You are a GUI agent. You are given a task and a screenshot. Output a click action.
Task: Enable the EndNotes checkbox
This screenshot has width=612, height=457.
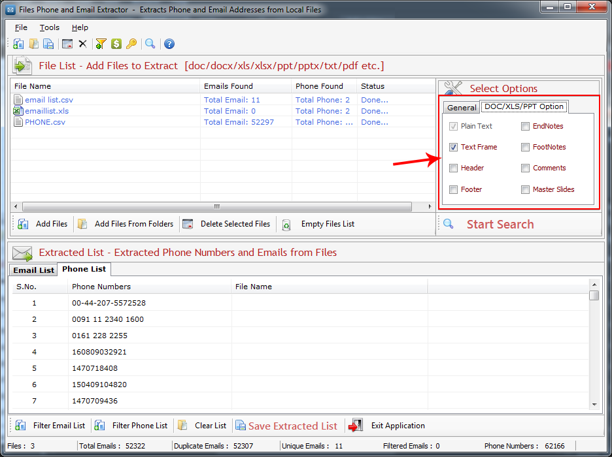click(x=525, y=126)
